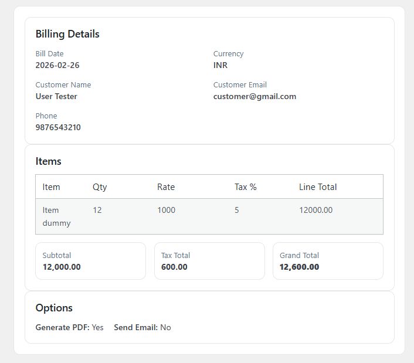Image resolution: width=414 pixels, height=363 pixels.
Task: Click the Grand Total 12,600.00 card
Action: point(327,261)
